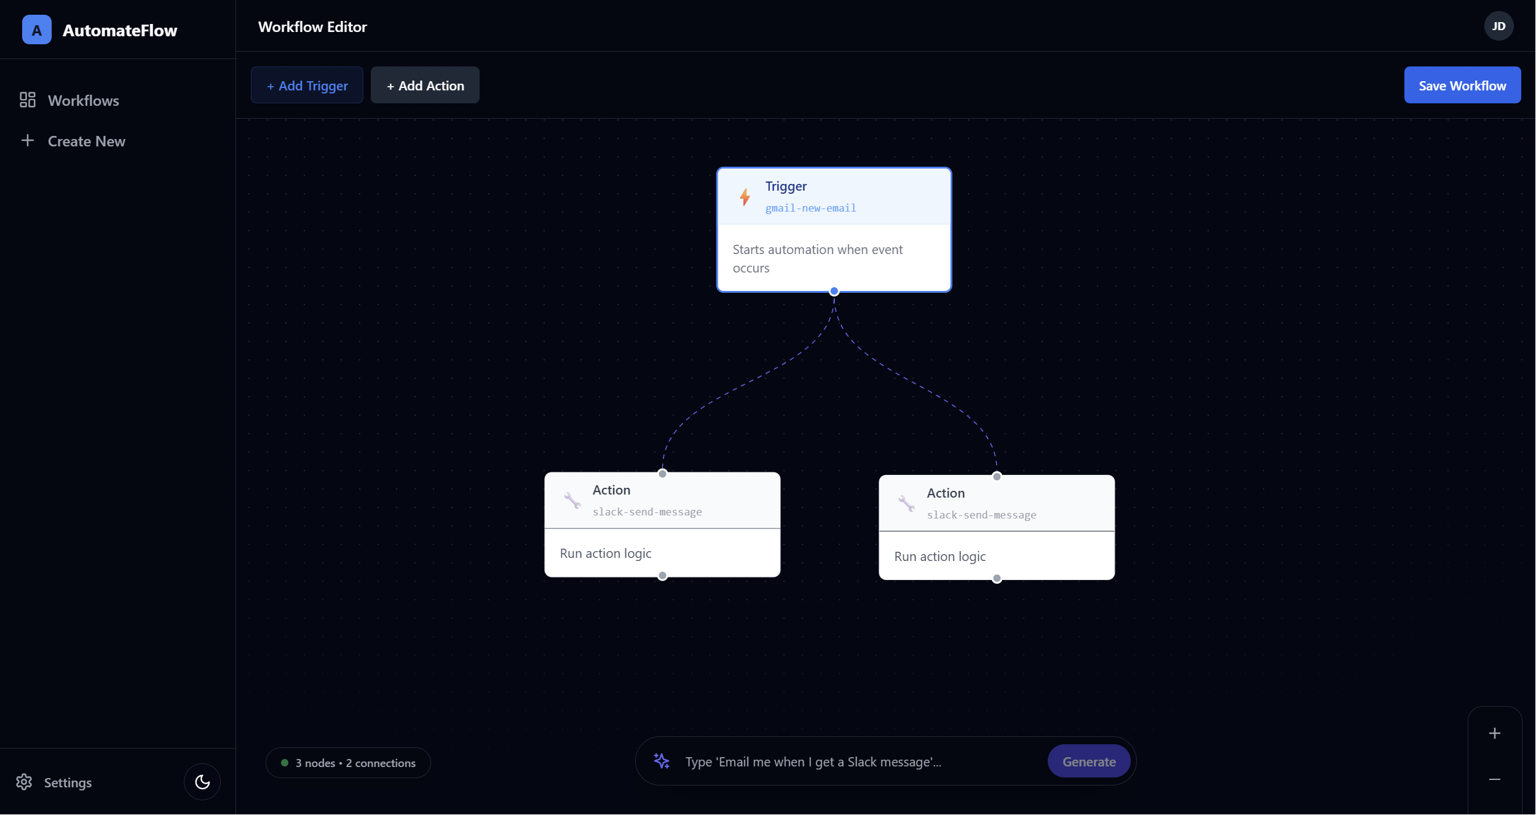Image resolution: width=1536 pixels, height=815 pixels.
Task: Click the wrench icon on the right Action node
Action: tap(908, 503)
